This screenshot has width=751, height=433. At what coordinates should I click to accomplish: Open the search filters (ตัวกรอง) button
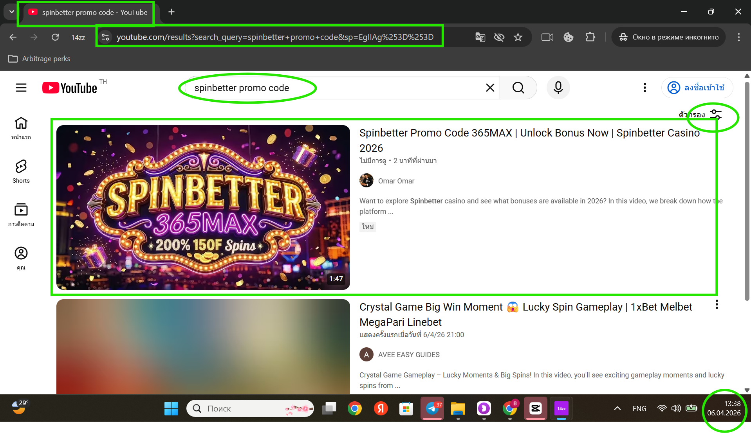[x=700, y=114]
